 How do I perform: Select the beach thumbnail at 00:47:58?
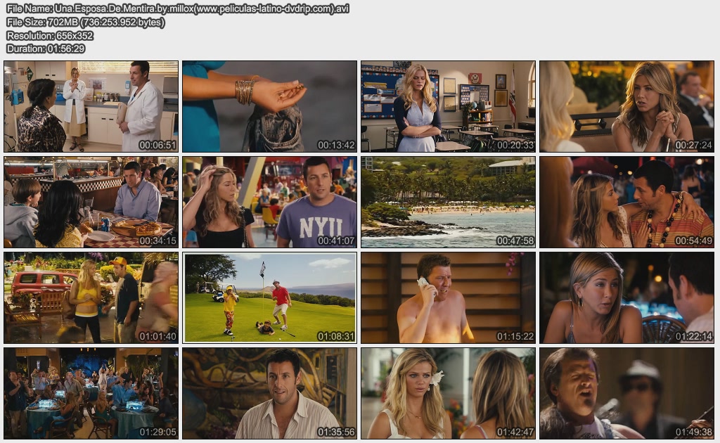tap(448, 202)
